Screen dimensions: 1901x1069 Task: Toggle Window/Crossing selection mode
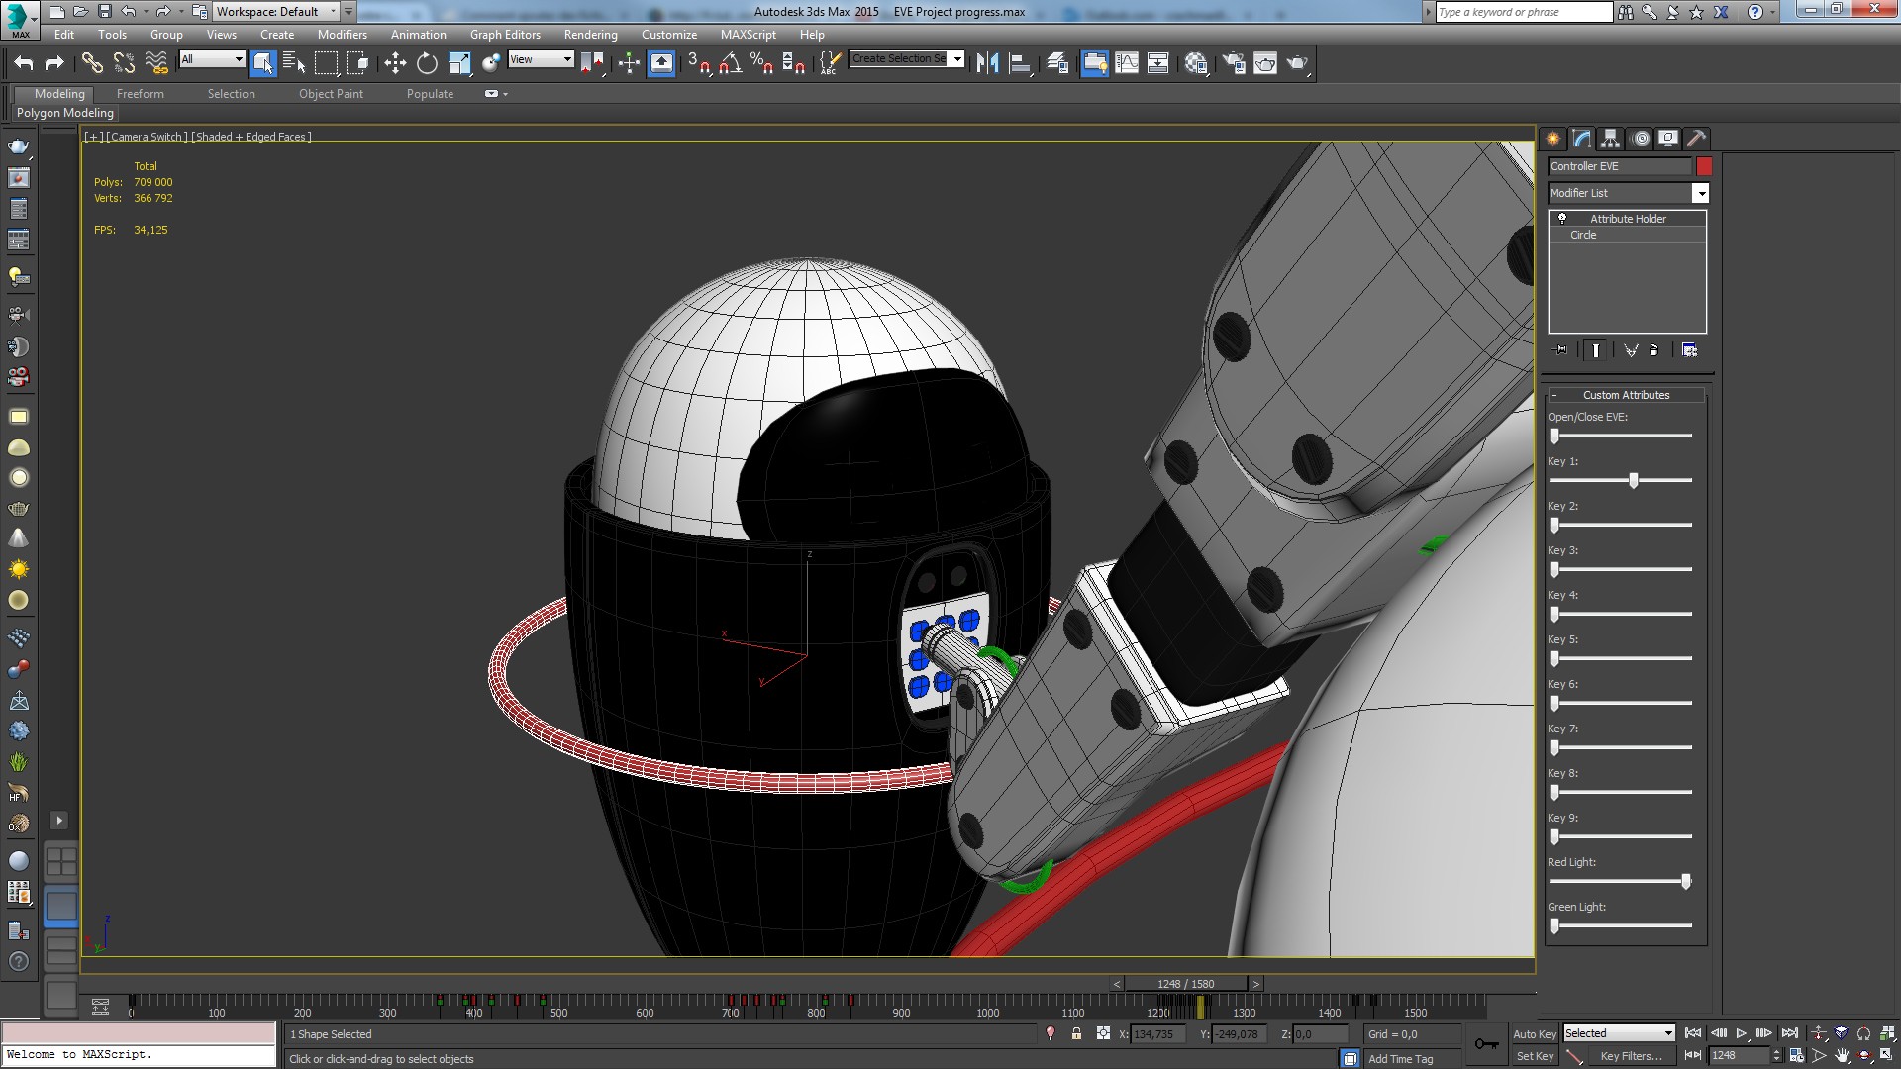[x=358, y=63]
